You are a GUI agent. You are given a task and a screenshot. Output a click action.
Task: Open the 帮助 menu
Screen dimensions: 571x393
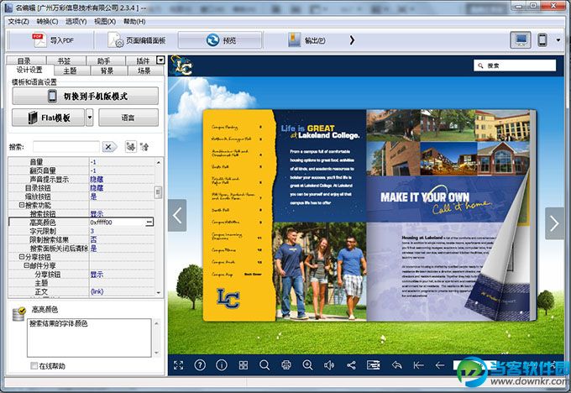(134, 22)
